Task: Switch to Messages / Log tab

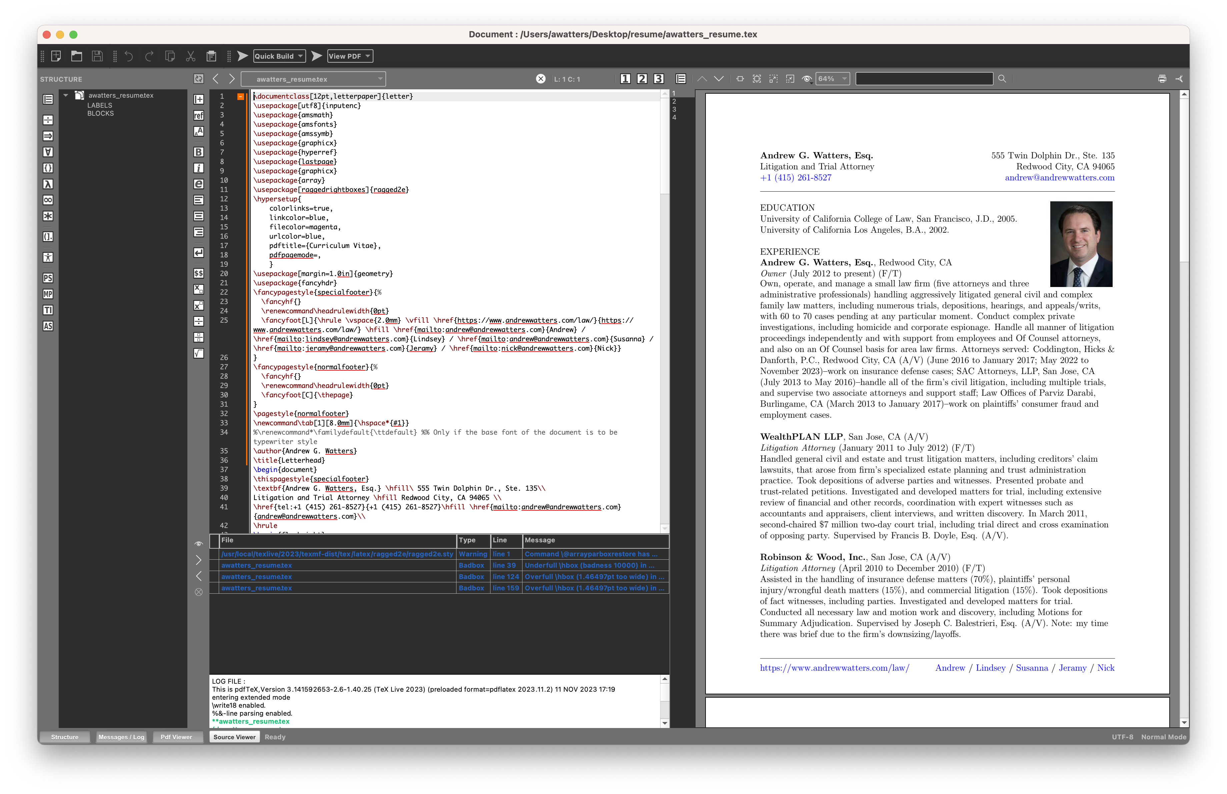Action: click(x=121, y=737)
